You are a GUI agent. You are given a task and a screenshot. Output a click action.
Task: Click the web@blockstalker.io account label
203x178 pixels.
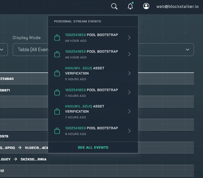click(x=177, y=6)
